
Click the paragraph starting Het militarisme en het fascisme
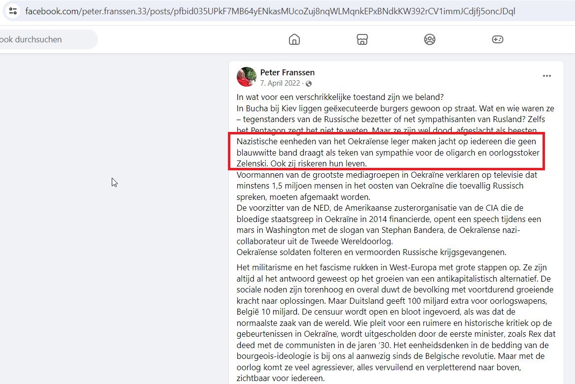click(396, 323)
